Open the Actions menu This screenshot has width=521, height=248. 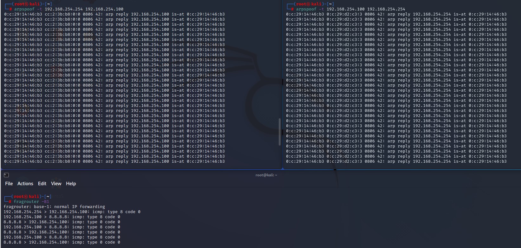coord(25,184)
